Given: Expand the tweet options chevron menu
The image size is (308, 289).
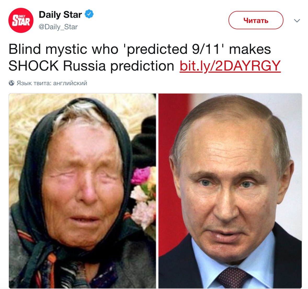Looking at the screenshot, I should point(297,21).
